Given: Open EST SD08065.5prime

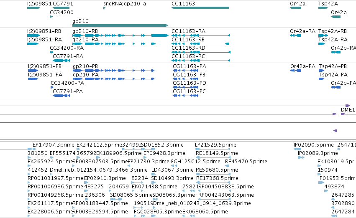Looking at the screenshot, I should pos(131,195).
